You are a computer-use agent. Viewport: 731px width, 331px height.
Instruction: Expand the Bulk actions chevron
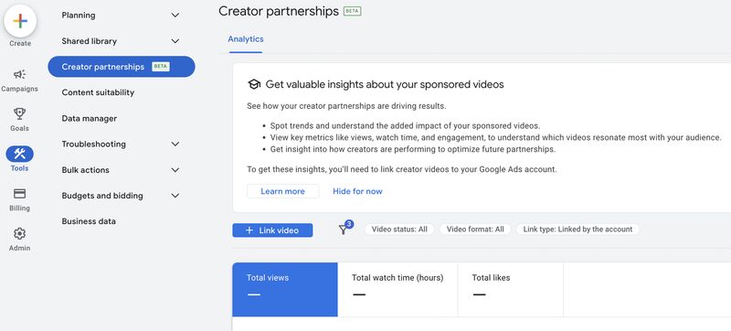click(x=175, y=170)
